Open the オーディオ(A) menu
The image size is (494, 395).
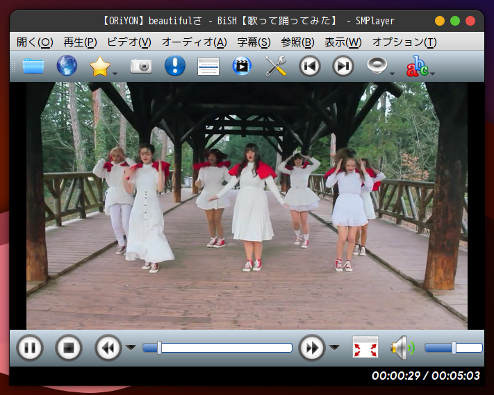tap(194, 42)
